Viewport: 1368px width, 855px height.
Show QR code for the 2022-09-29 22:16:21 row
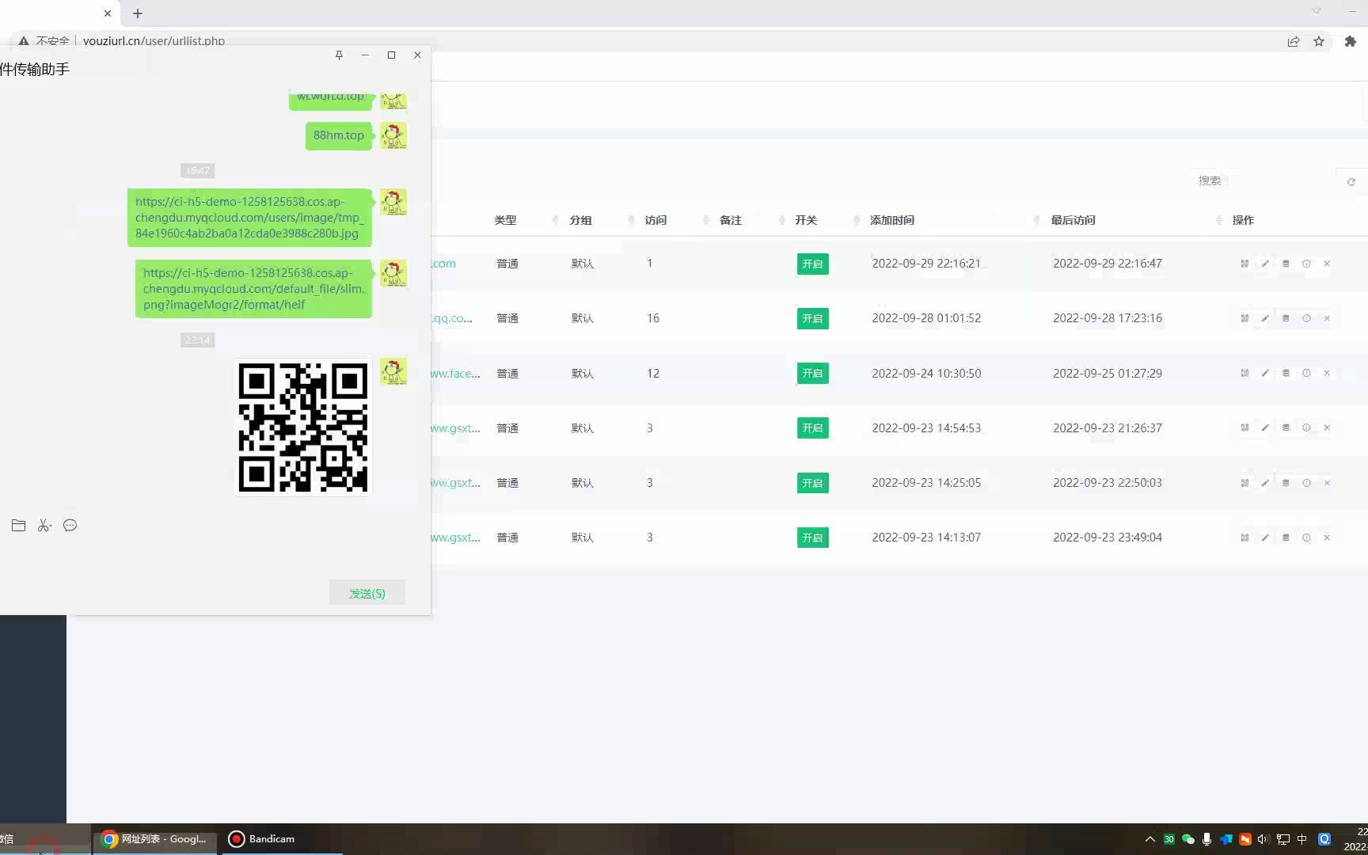coord(1244,264)
